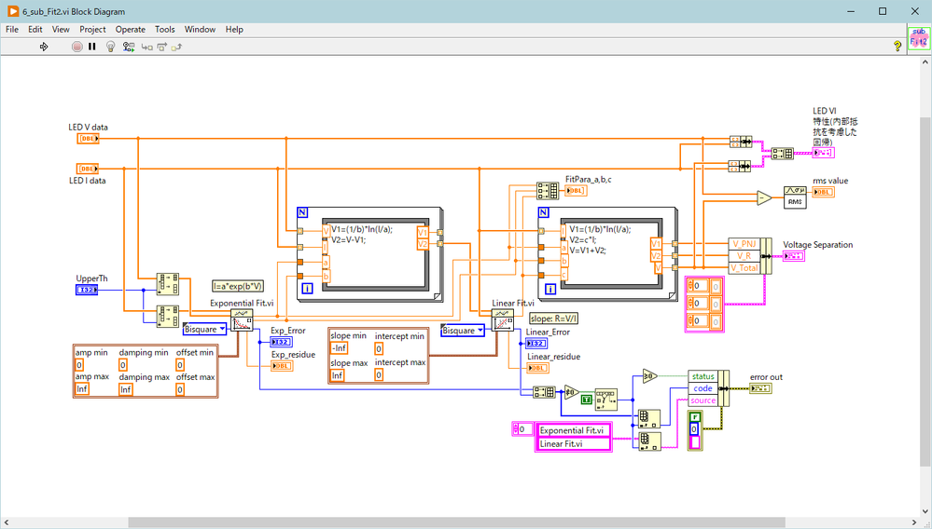Click source element of error bundle
The image size is (932, 529).
[x=702, y=400]
